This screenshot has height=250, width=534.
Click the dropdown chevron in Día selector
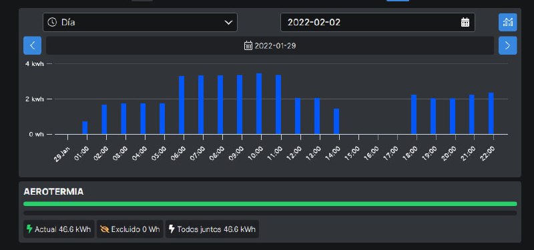pyautogui.click(x=228, y=23)
